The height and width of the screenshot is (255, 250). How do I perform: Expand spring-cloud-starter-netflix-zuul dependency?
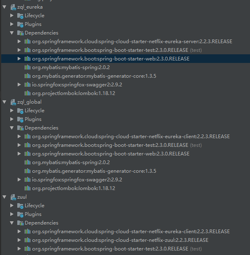19,240
